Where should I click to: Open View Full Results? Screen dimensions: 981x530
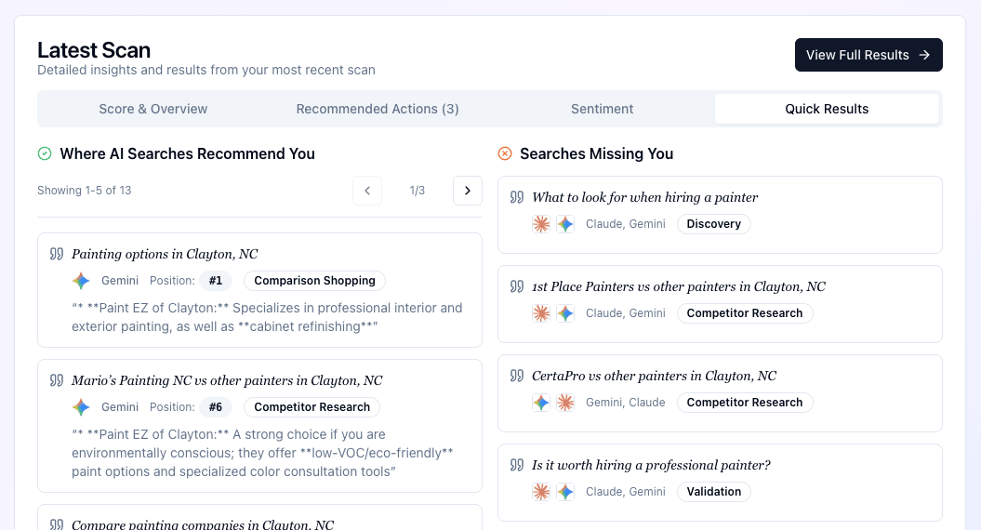tap(868, 55)
